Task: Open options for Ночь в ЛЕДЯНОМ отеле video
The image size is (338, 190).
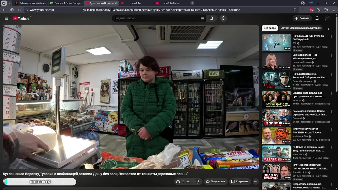Action: coord(331,37)
